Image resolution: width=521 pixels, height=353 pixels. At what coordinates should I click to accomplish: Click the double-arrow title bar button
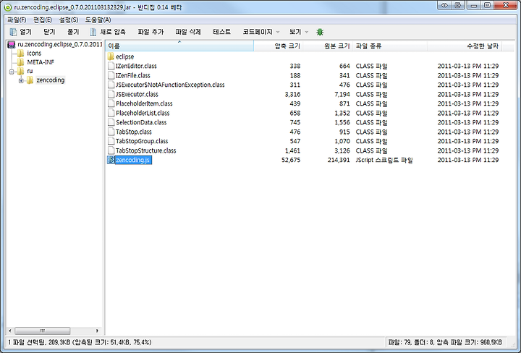[444, 5]
